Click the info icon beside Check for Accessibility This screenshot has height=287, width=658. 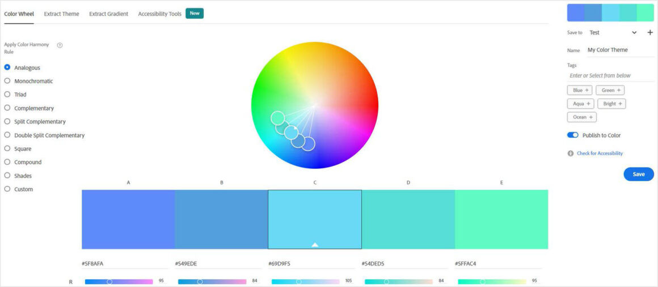(571, 153)
